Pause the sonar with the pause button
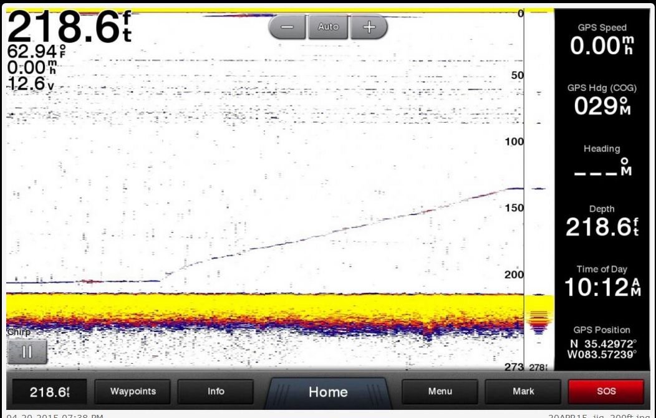 click(x=27, y=351)
